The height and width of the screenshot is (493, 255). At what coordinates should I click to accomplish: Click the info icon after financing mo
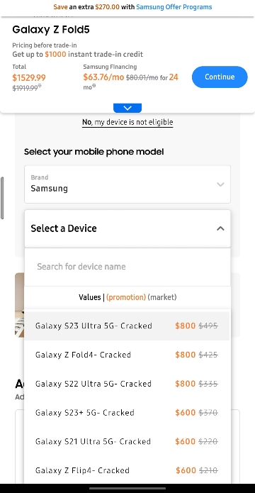click(x=94, y=86)
